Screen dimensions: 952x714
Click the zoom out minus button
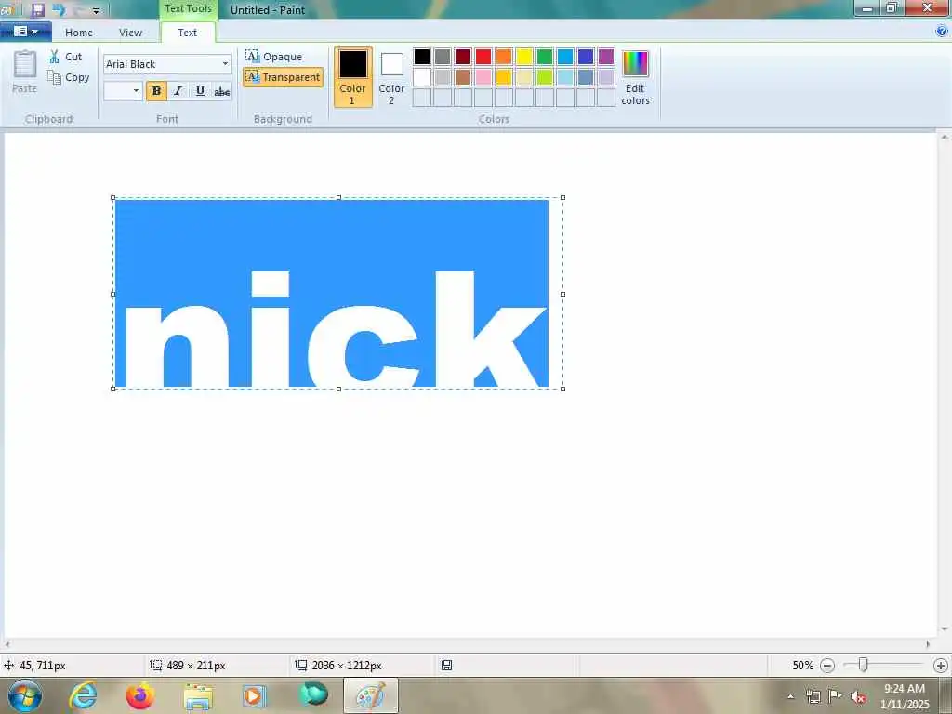(x=826, y=666)
